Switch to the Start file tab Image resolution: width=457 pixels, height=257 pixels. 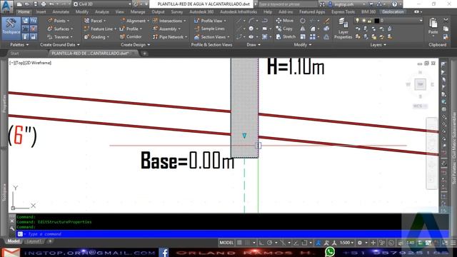[14, 54]
